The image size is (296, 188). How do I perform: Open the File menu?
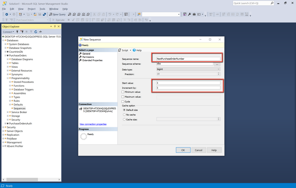click(x=4, y=9)
